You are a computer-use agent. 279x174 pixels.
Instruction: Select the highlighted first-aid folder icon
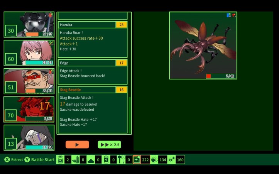(137, 160)
